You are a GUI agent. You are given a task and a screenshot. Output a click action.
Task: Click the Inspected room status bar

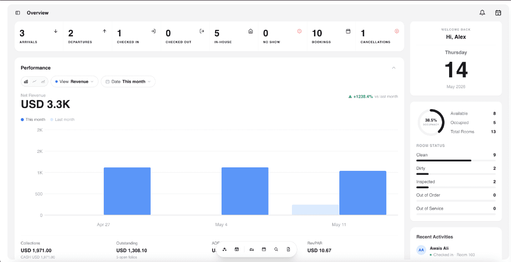click(x=456, y=187)
